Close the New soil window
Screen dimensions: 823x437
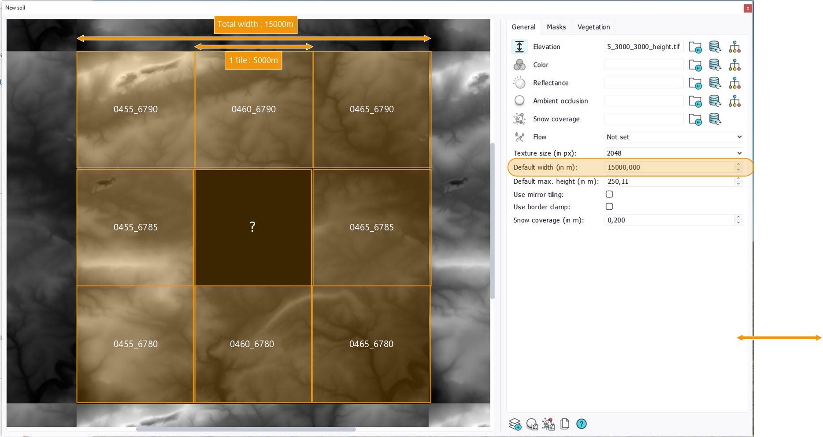(x=747, y=8)
